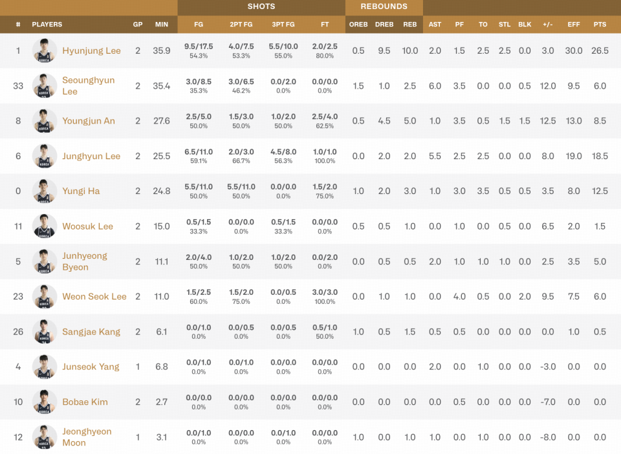The image size is (621, 454).
Task: Go to Junhyeong Byeon's profile link
Action: point(85,261)
